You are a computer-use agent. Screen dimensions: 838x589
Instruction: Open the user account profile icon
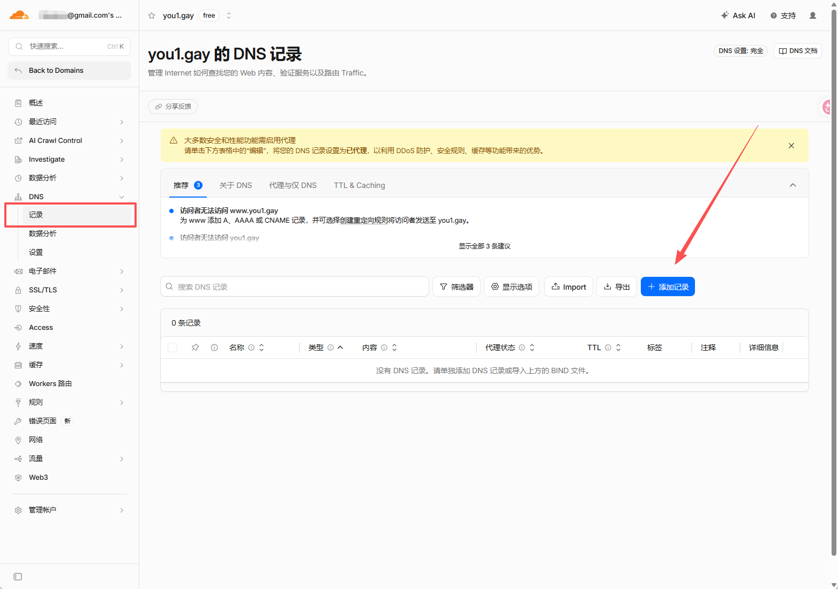pos(813,16)
